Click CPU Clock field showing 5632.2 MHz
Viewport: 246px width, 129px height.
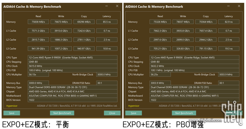[x=195, y=66]
